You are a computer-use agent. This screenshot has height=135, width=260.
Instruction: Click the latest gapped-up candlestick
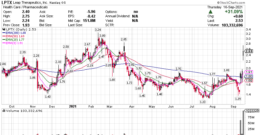click(243, 53)
